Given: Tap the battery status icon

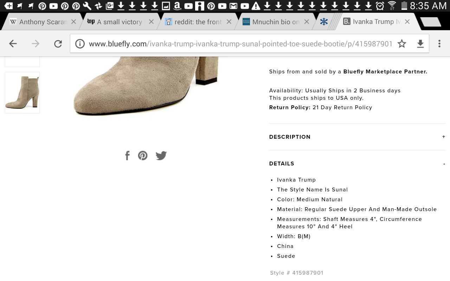Looking at the screenshot, I should pos(404,6).
